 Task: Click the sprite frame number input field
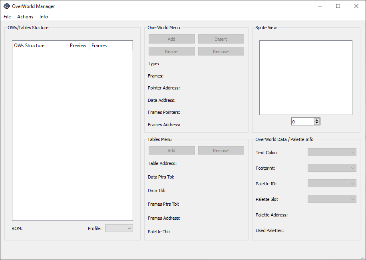tap(302, 122)
